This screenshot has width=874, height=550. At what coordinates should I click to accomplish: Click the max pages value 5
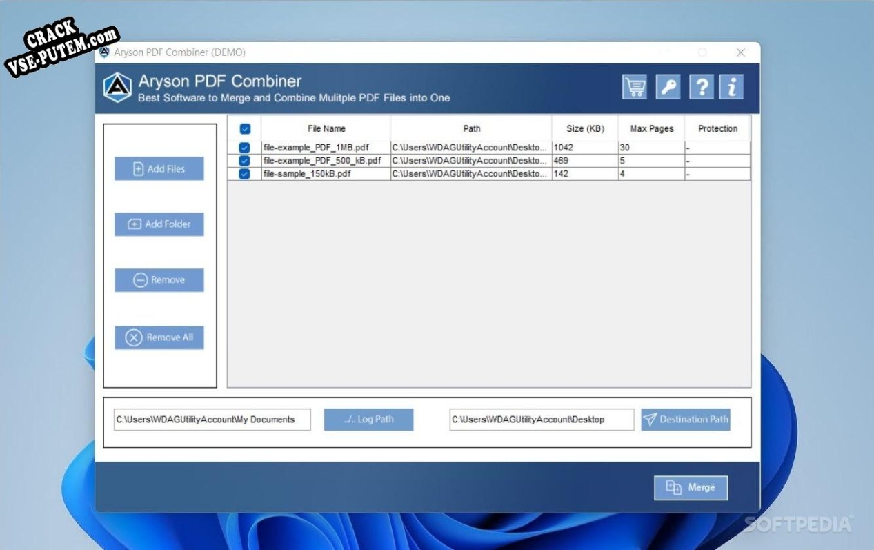click(x=622, y=161)
